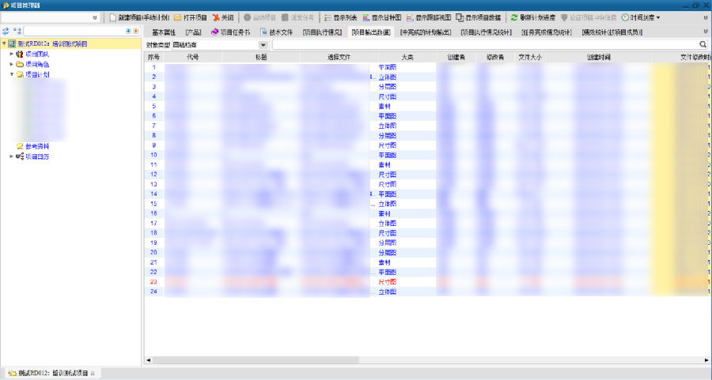Show the tracking view (显示跟踪视图)

click(429, 17)
